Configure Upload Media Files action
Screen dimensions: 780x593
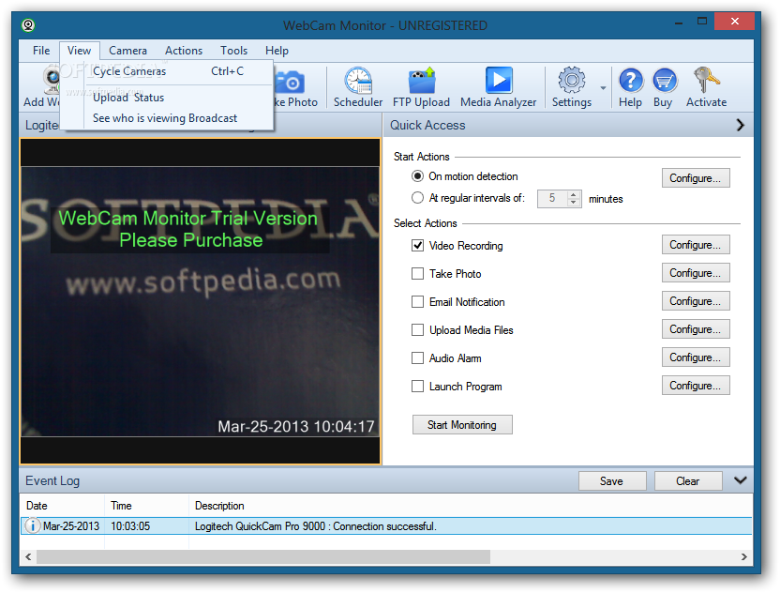coord(696,329)
